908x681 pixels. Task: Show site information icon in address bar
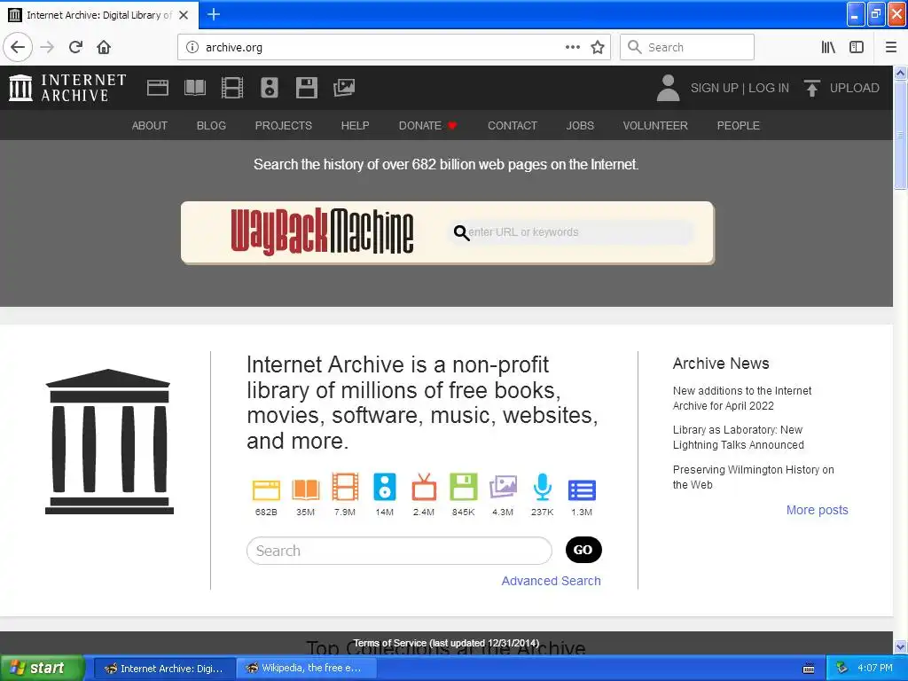tap(192, 47)
